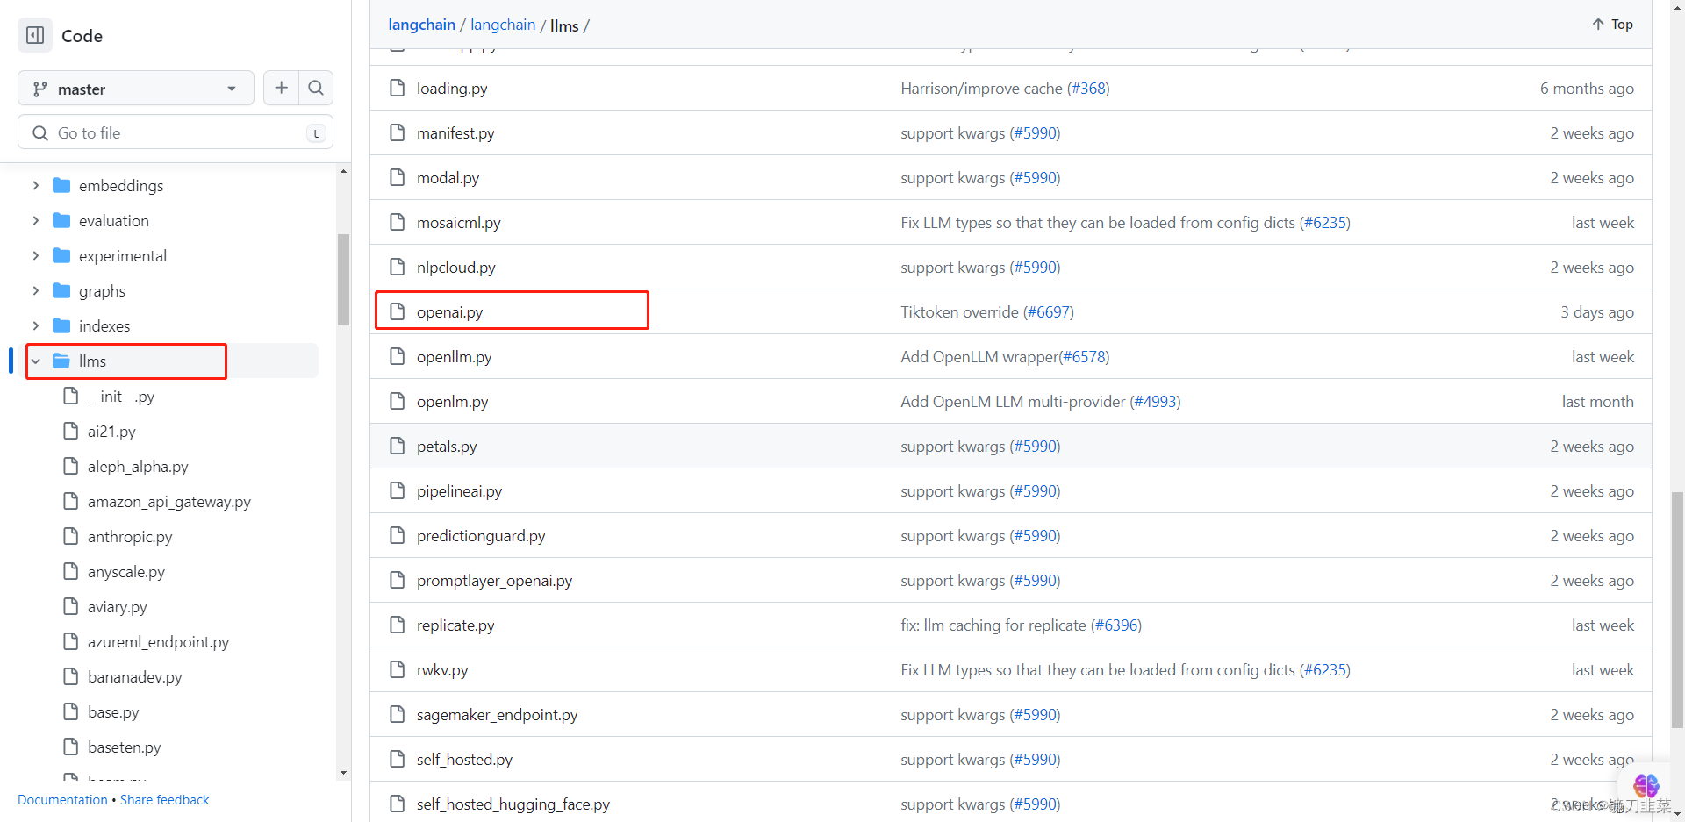Click the Documentation link
Image resolution: width=1685 pixels, height=822 pixels.
coord(62,799)
